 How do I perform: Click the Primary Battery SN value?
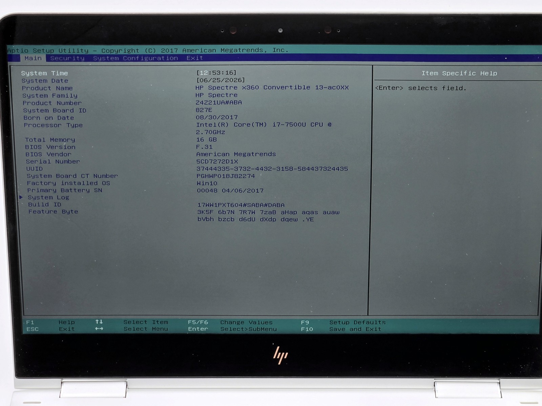tap(230, 191)
